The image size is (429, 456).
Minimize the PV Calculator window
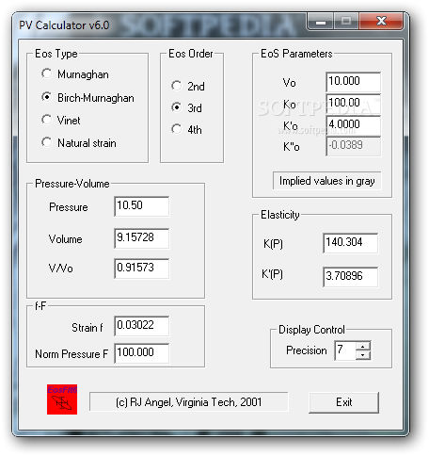click(321, 22)
